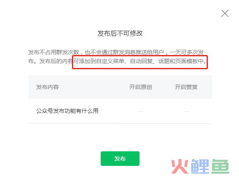Click the green 鱼 watermark character
This screenshot has width=239, height=176.
pyautogui.click(x=220, y=166)
